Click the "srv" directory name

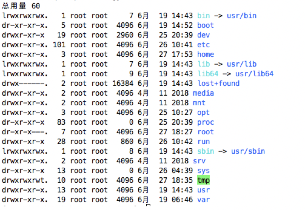[x=199, y=161]
